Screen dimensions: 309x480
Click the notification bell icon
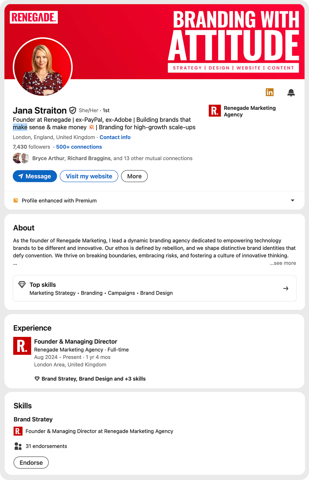click(x=291, y=92)
